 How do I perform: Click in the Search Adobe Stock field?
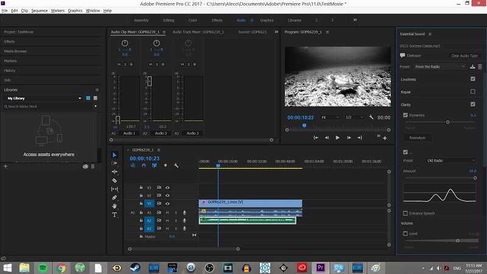48,106
